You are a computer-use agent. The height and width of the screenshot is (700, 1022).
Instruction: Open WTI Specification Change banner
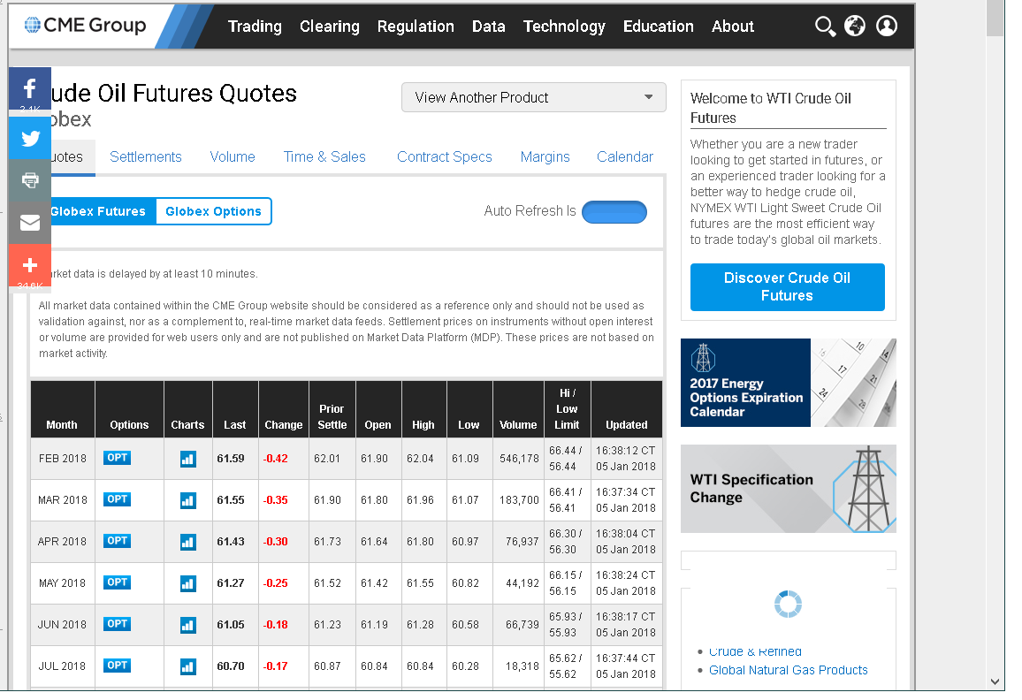[788, 489]
